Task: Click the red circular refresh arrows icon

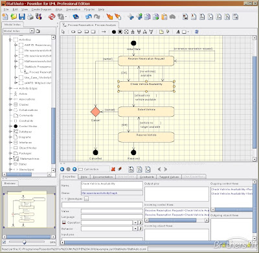Action: (x=52, y=17)
